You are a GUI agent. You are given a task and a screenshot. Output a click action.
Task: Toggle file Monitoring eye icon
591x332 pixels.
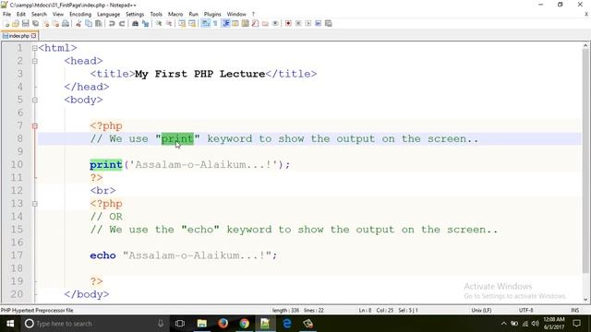(x=275, y=23)
